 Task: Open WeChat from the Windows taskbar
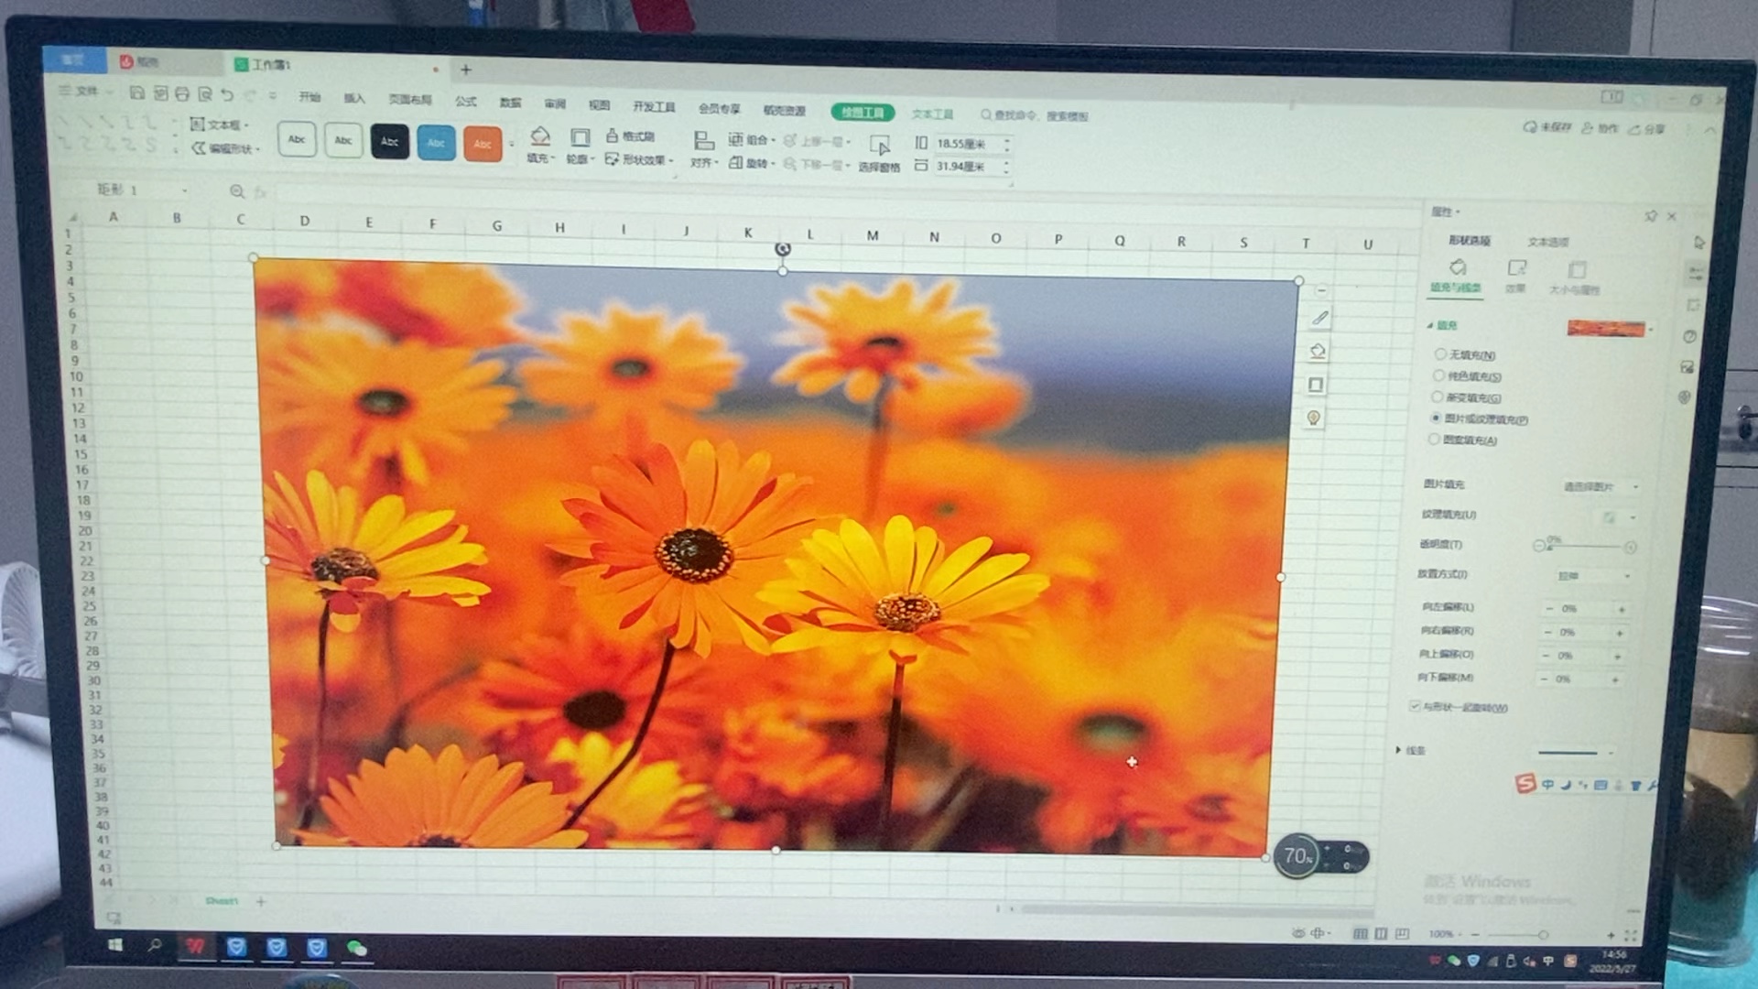[x=356, y=949]
